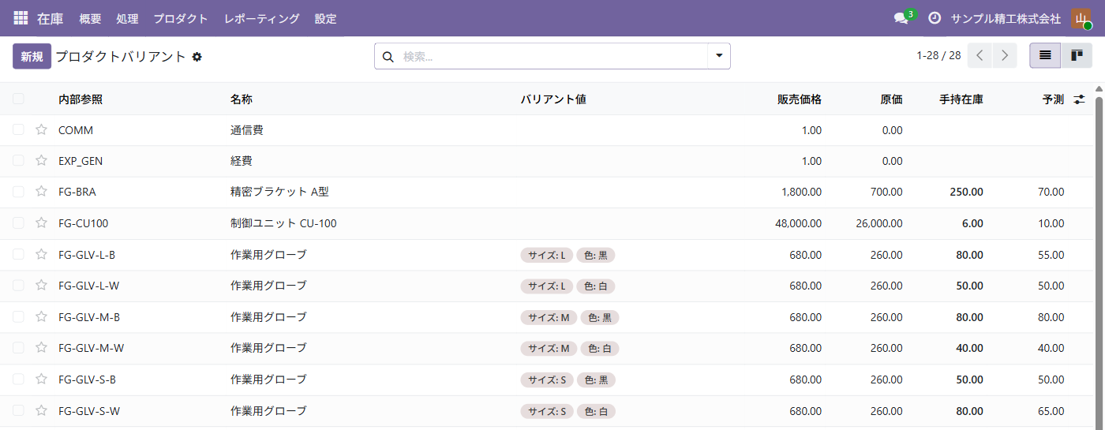Click the 1-28 / 28 pager counter

tap(938, 55)
